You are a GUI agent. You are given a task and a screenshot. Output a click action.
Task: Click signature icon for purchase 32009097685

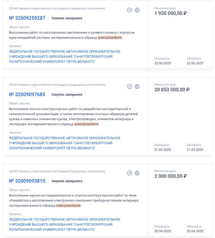129,87
